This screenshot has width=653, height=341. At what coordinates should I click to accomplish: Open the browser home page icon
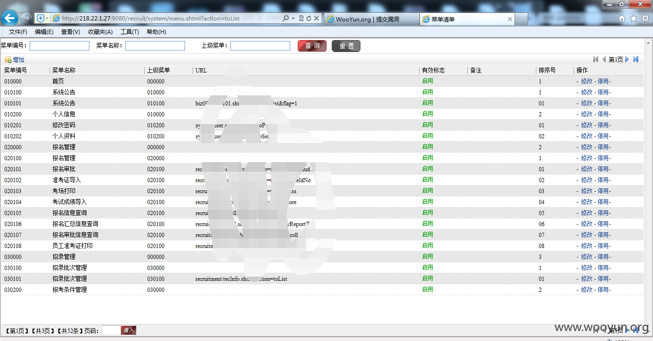pos(622,19)
